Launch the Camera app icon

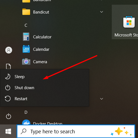point(26,62)
